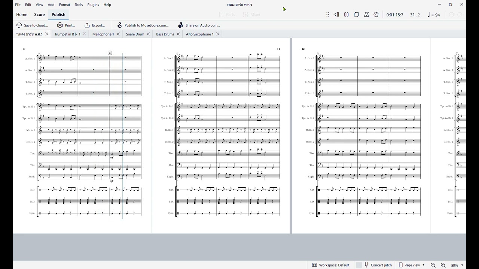
Task: Click the undo arrow icon
Action: click(x=451, y=15)
